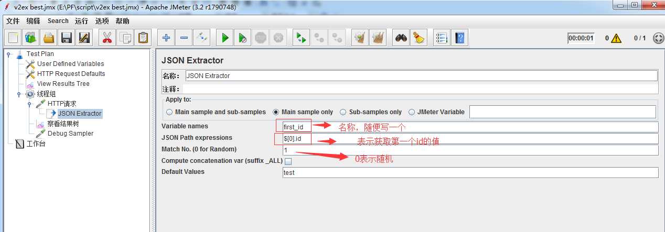Select HTTP Request Defaults node
This screenshot has height=232, width=665.
[x=71, y=74]
